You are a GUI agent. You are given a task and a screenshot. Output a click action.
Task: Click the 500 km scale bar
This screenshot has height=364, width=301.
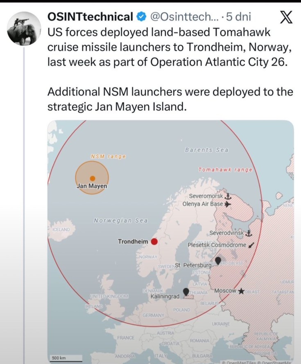click(66, 358)
